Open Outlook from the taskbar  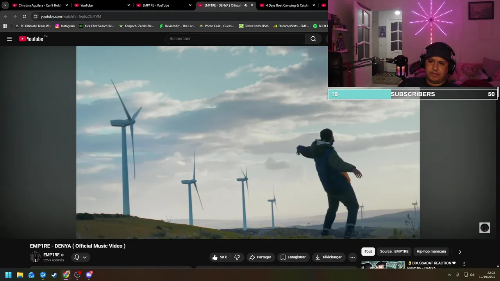click(x=31, y=275)
